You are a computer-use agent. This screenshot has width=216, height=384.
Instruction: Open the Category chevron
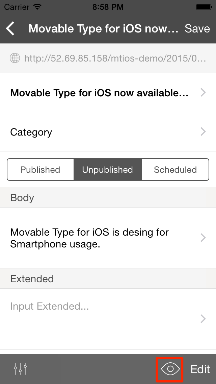203,132
